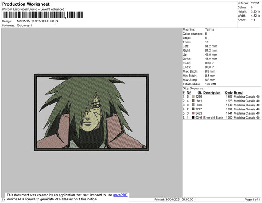The height and width of the screenshot is (203, 262).
Task: Select the pink 3423-stitch color swatch
Action: pos(193,113)
